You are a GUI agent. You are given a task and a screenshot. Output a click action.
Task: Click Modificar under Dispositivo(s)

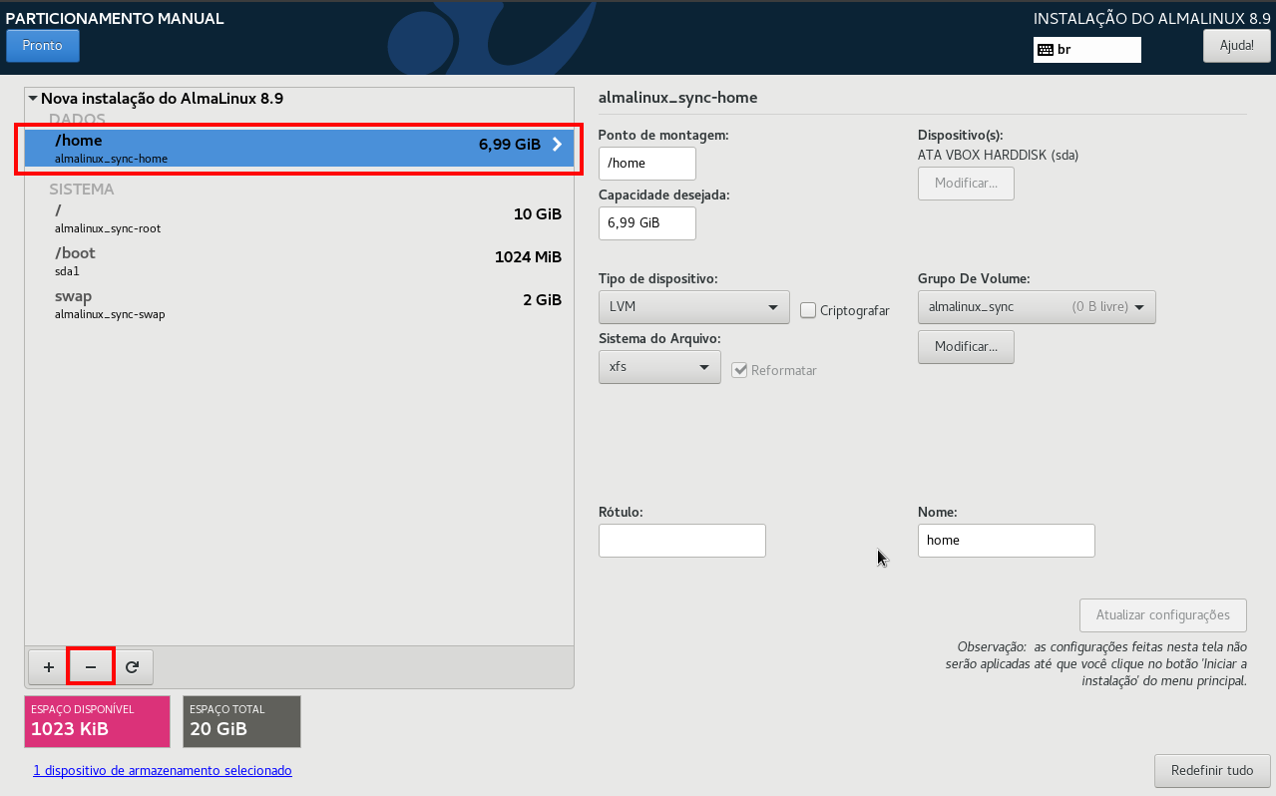(x=966, y=184)
